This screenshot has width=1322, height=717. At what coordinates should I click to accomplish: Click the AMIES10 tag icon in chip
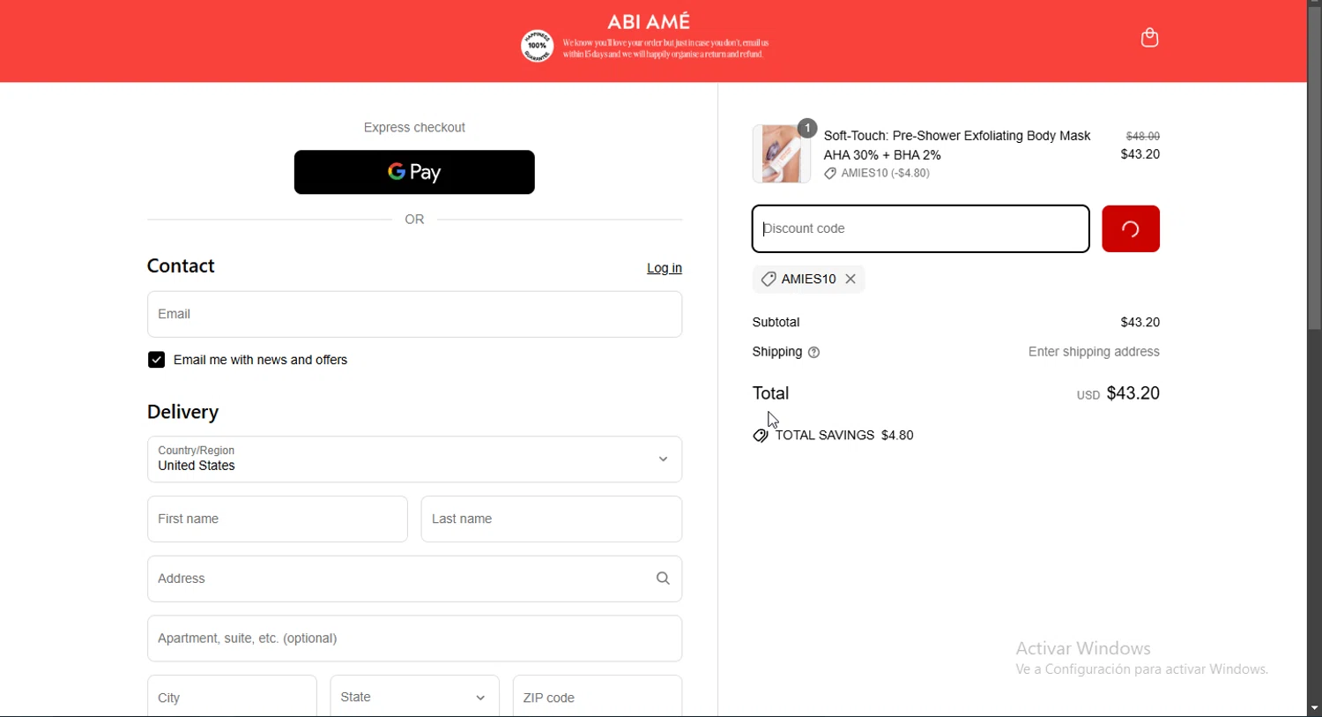click(x=769, y=280)
